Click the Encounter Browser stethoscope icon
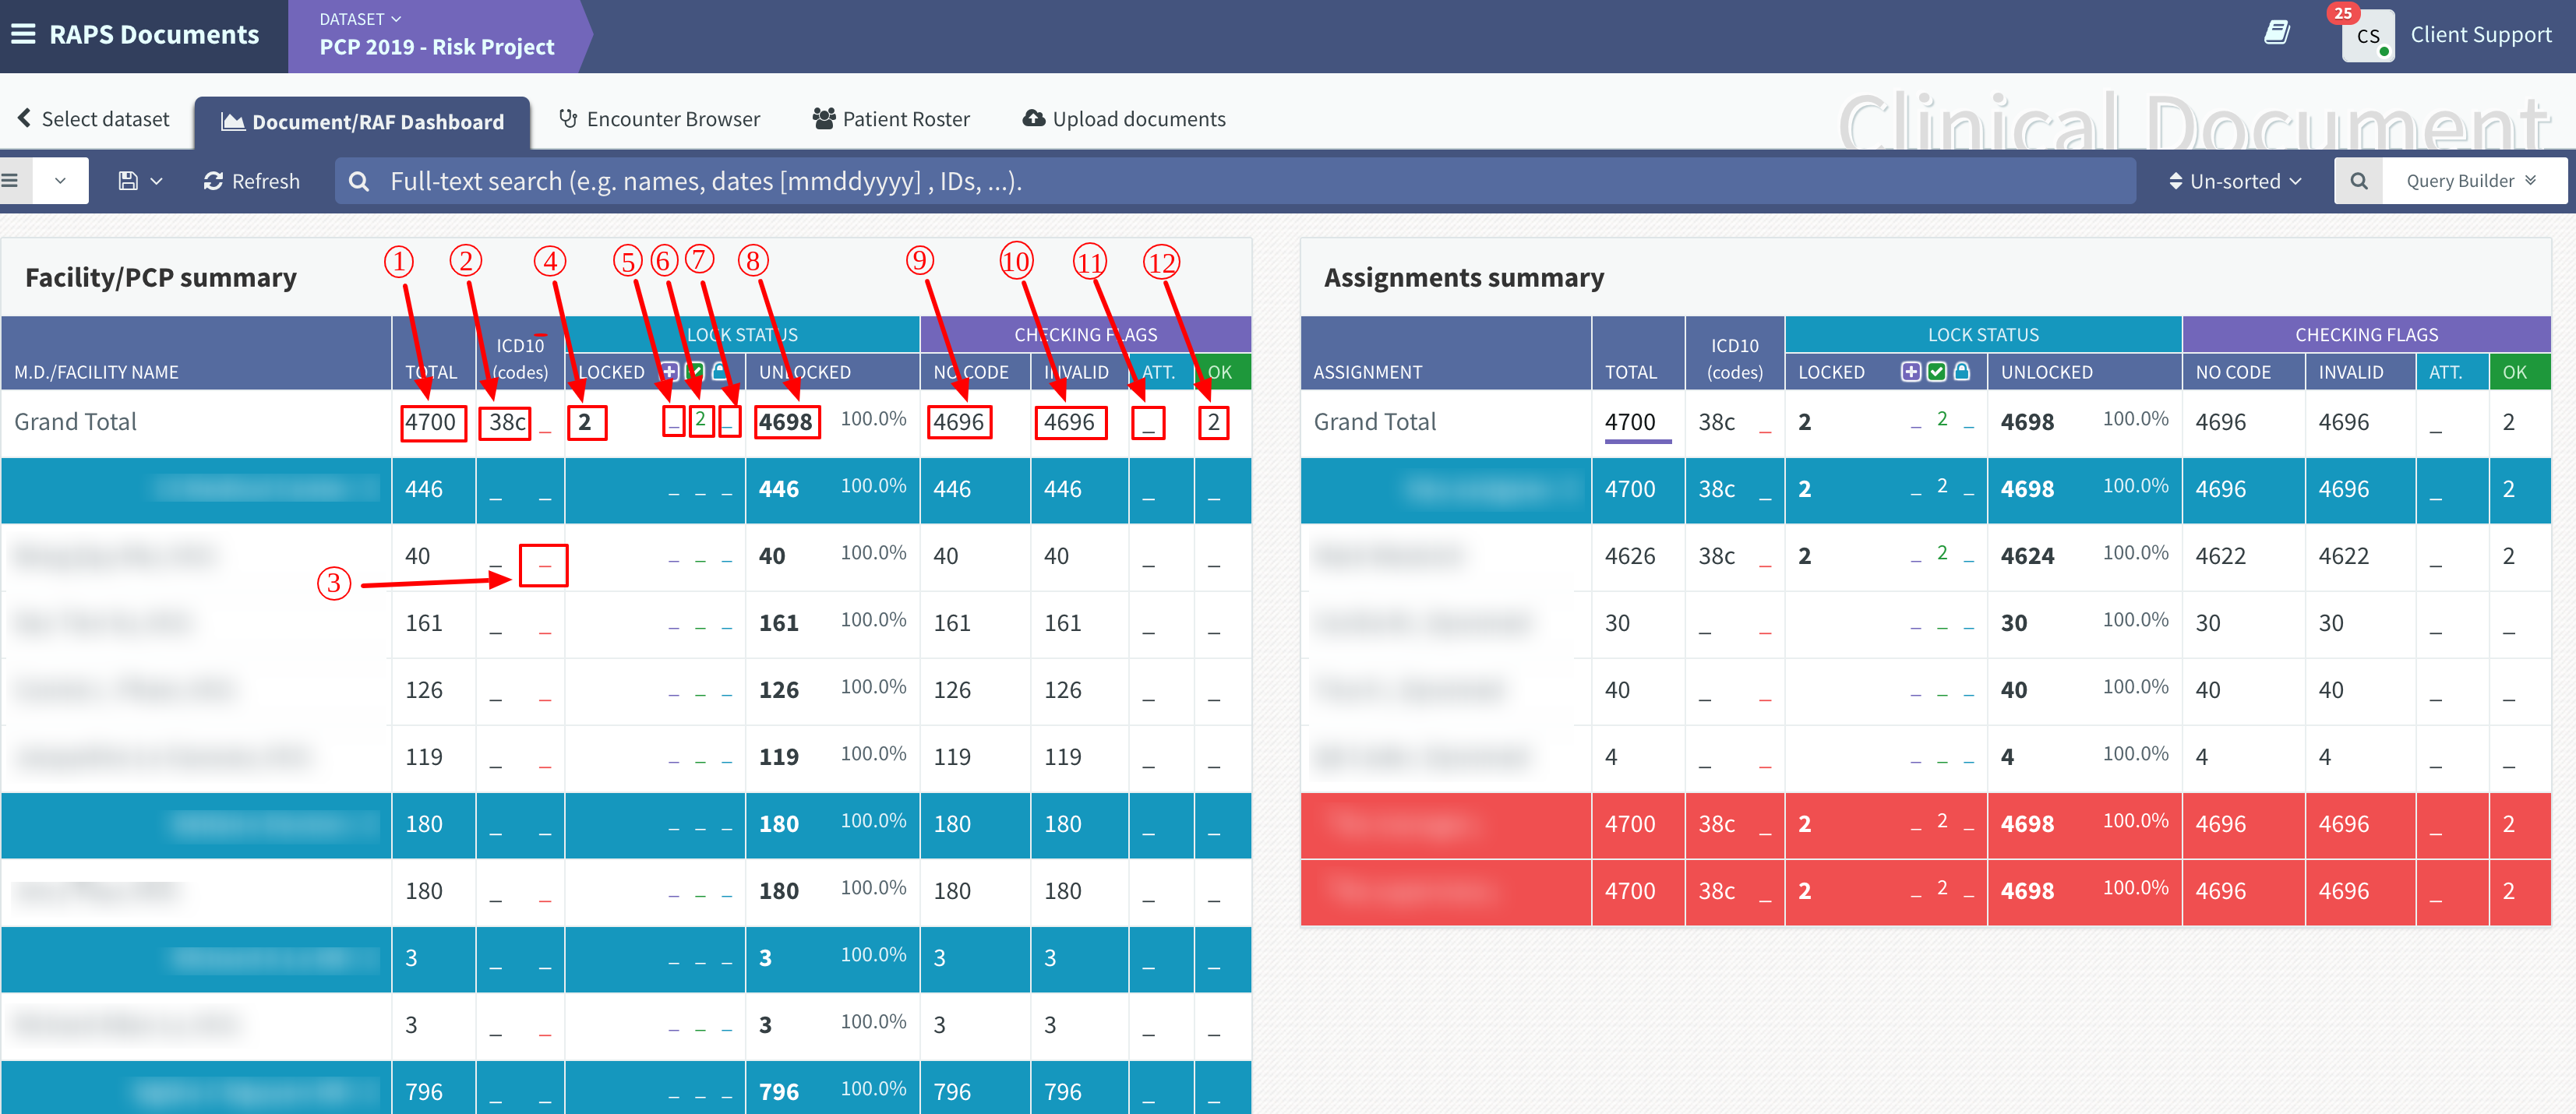2576x1114 pixels. point(568,119)
